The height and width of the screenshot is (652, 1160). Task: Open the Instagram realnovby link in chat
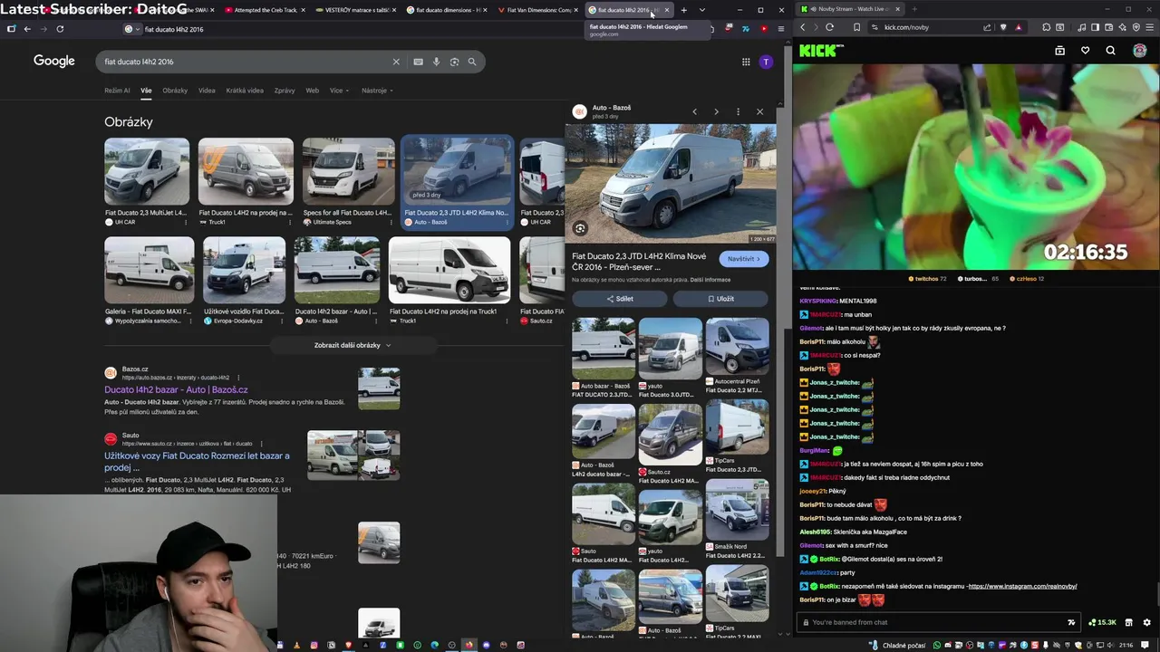[1022, 586]
